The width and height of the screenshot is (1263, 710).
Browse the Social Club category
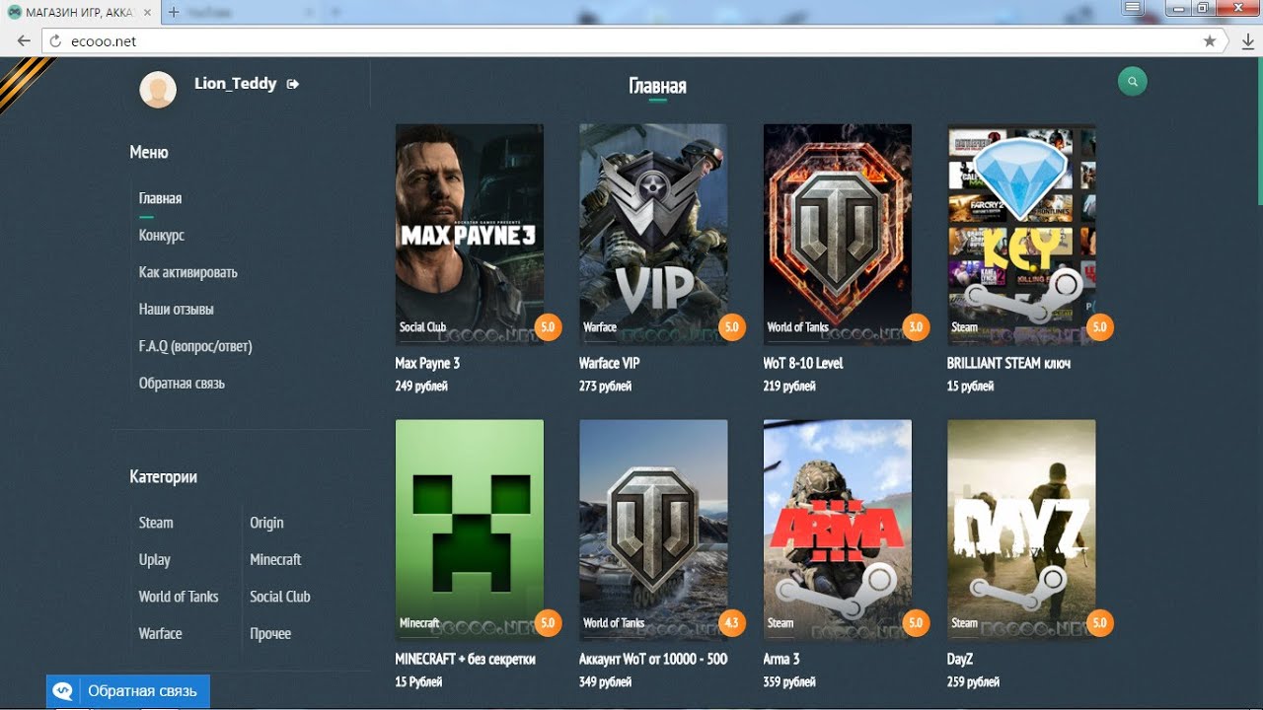(x=280, y=597)
